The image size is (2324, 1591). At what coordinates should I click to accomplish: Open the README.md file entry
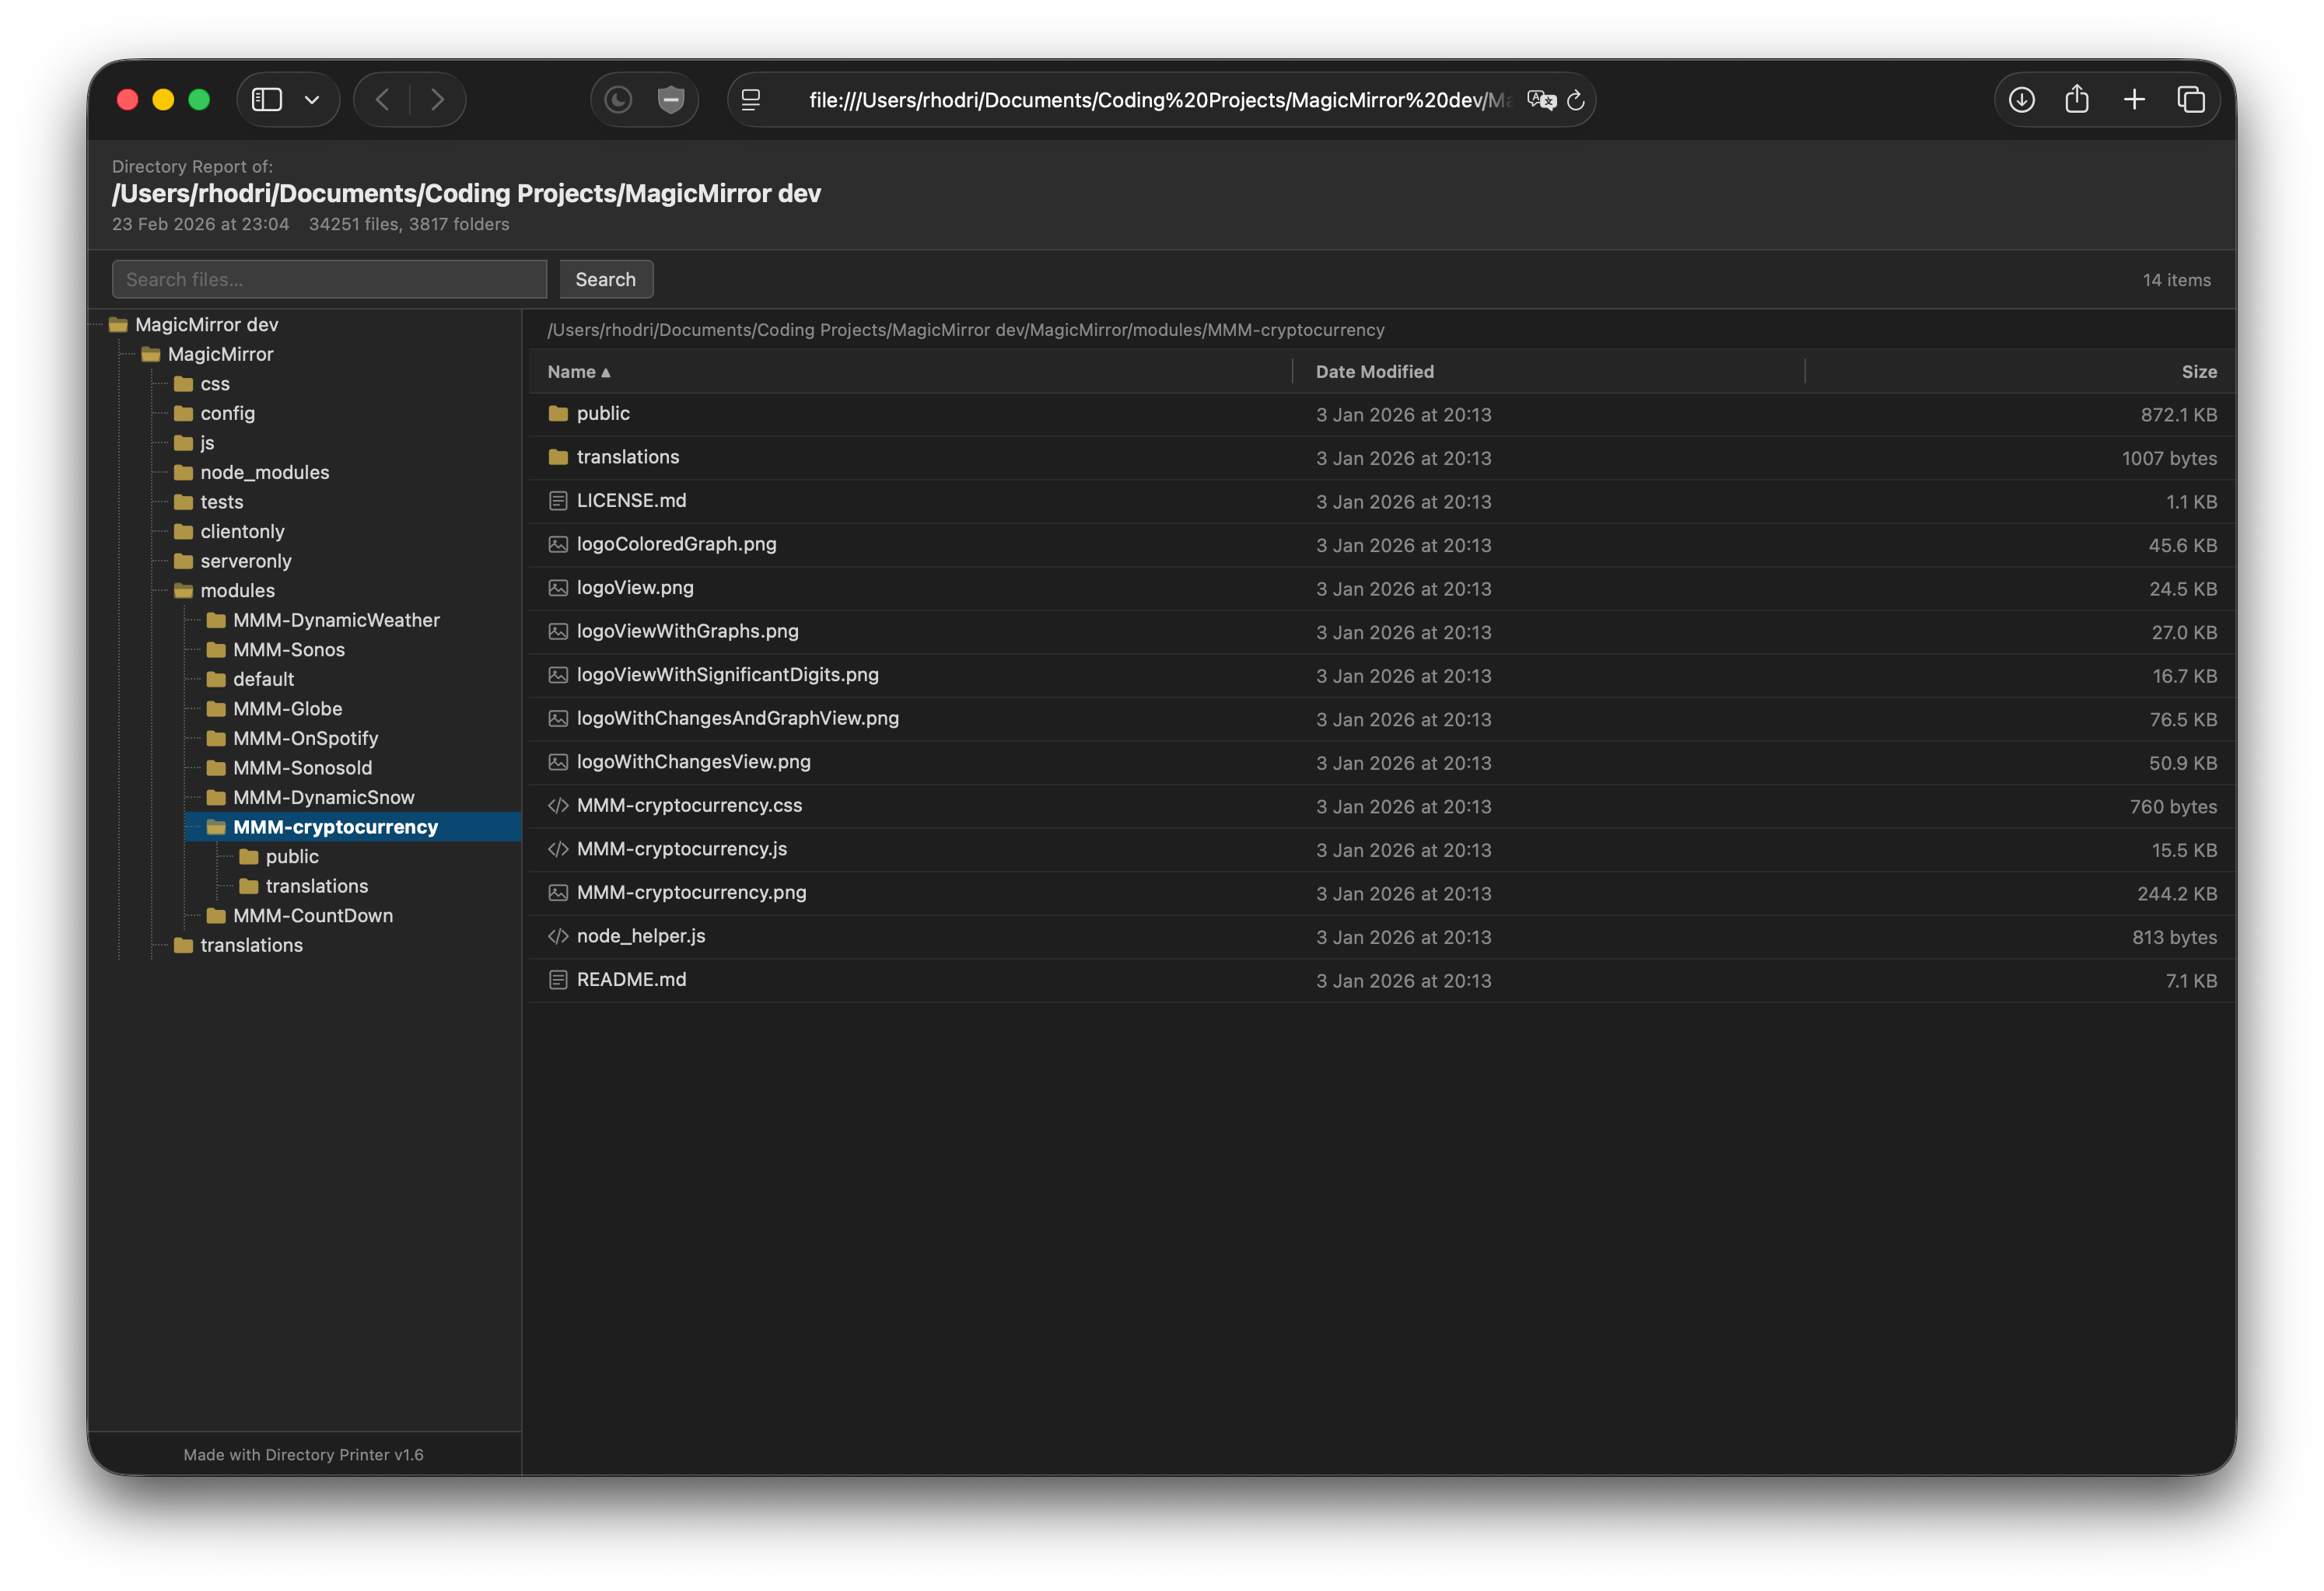[631, 980]
